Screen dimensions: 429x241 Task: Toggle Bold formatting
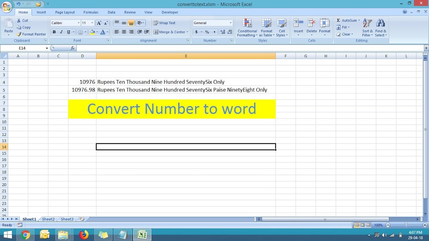pos(54,32)
